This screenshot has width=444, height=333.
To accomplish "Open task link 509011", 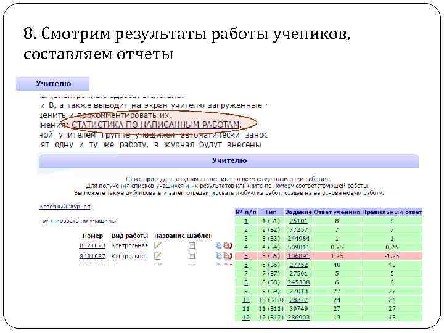I will pos(298,247).
